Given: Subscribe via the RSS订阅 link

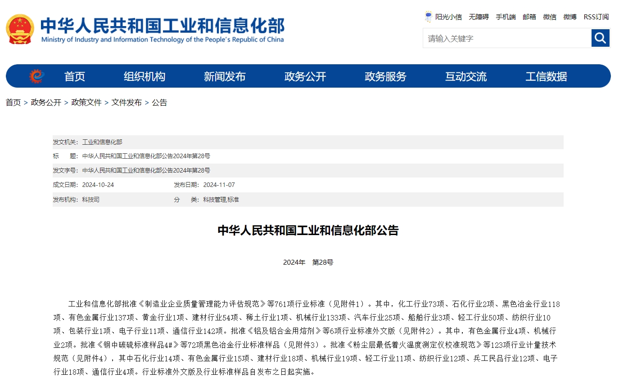Looking at the screenshot, I should 596,17.
